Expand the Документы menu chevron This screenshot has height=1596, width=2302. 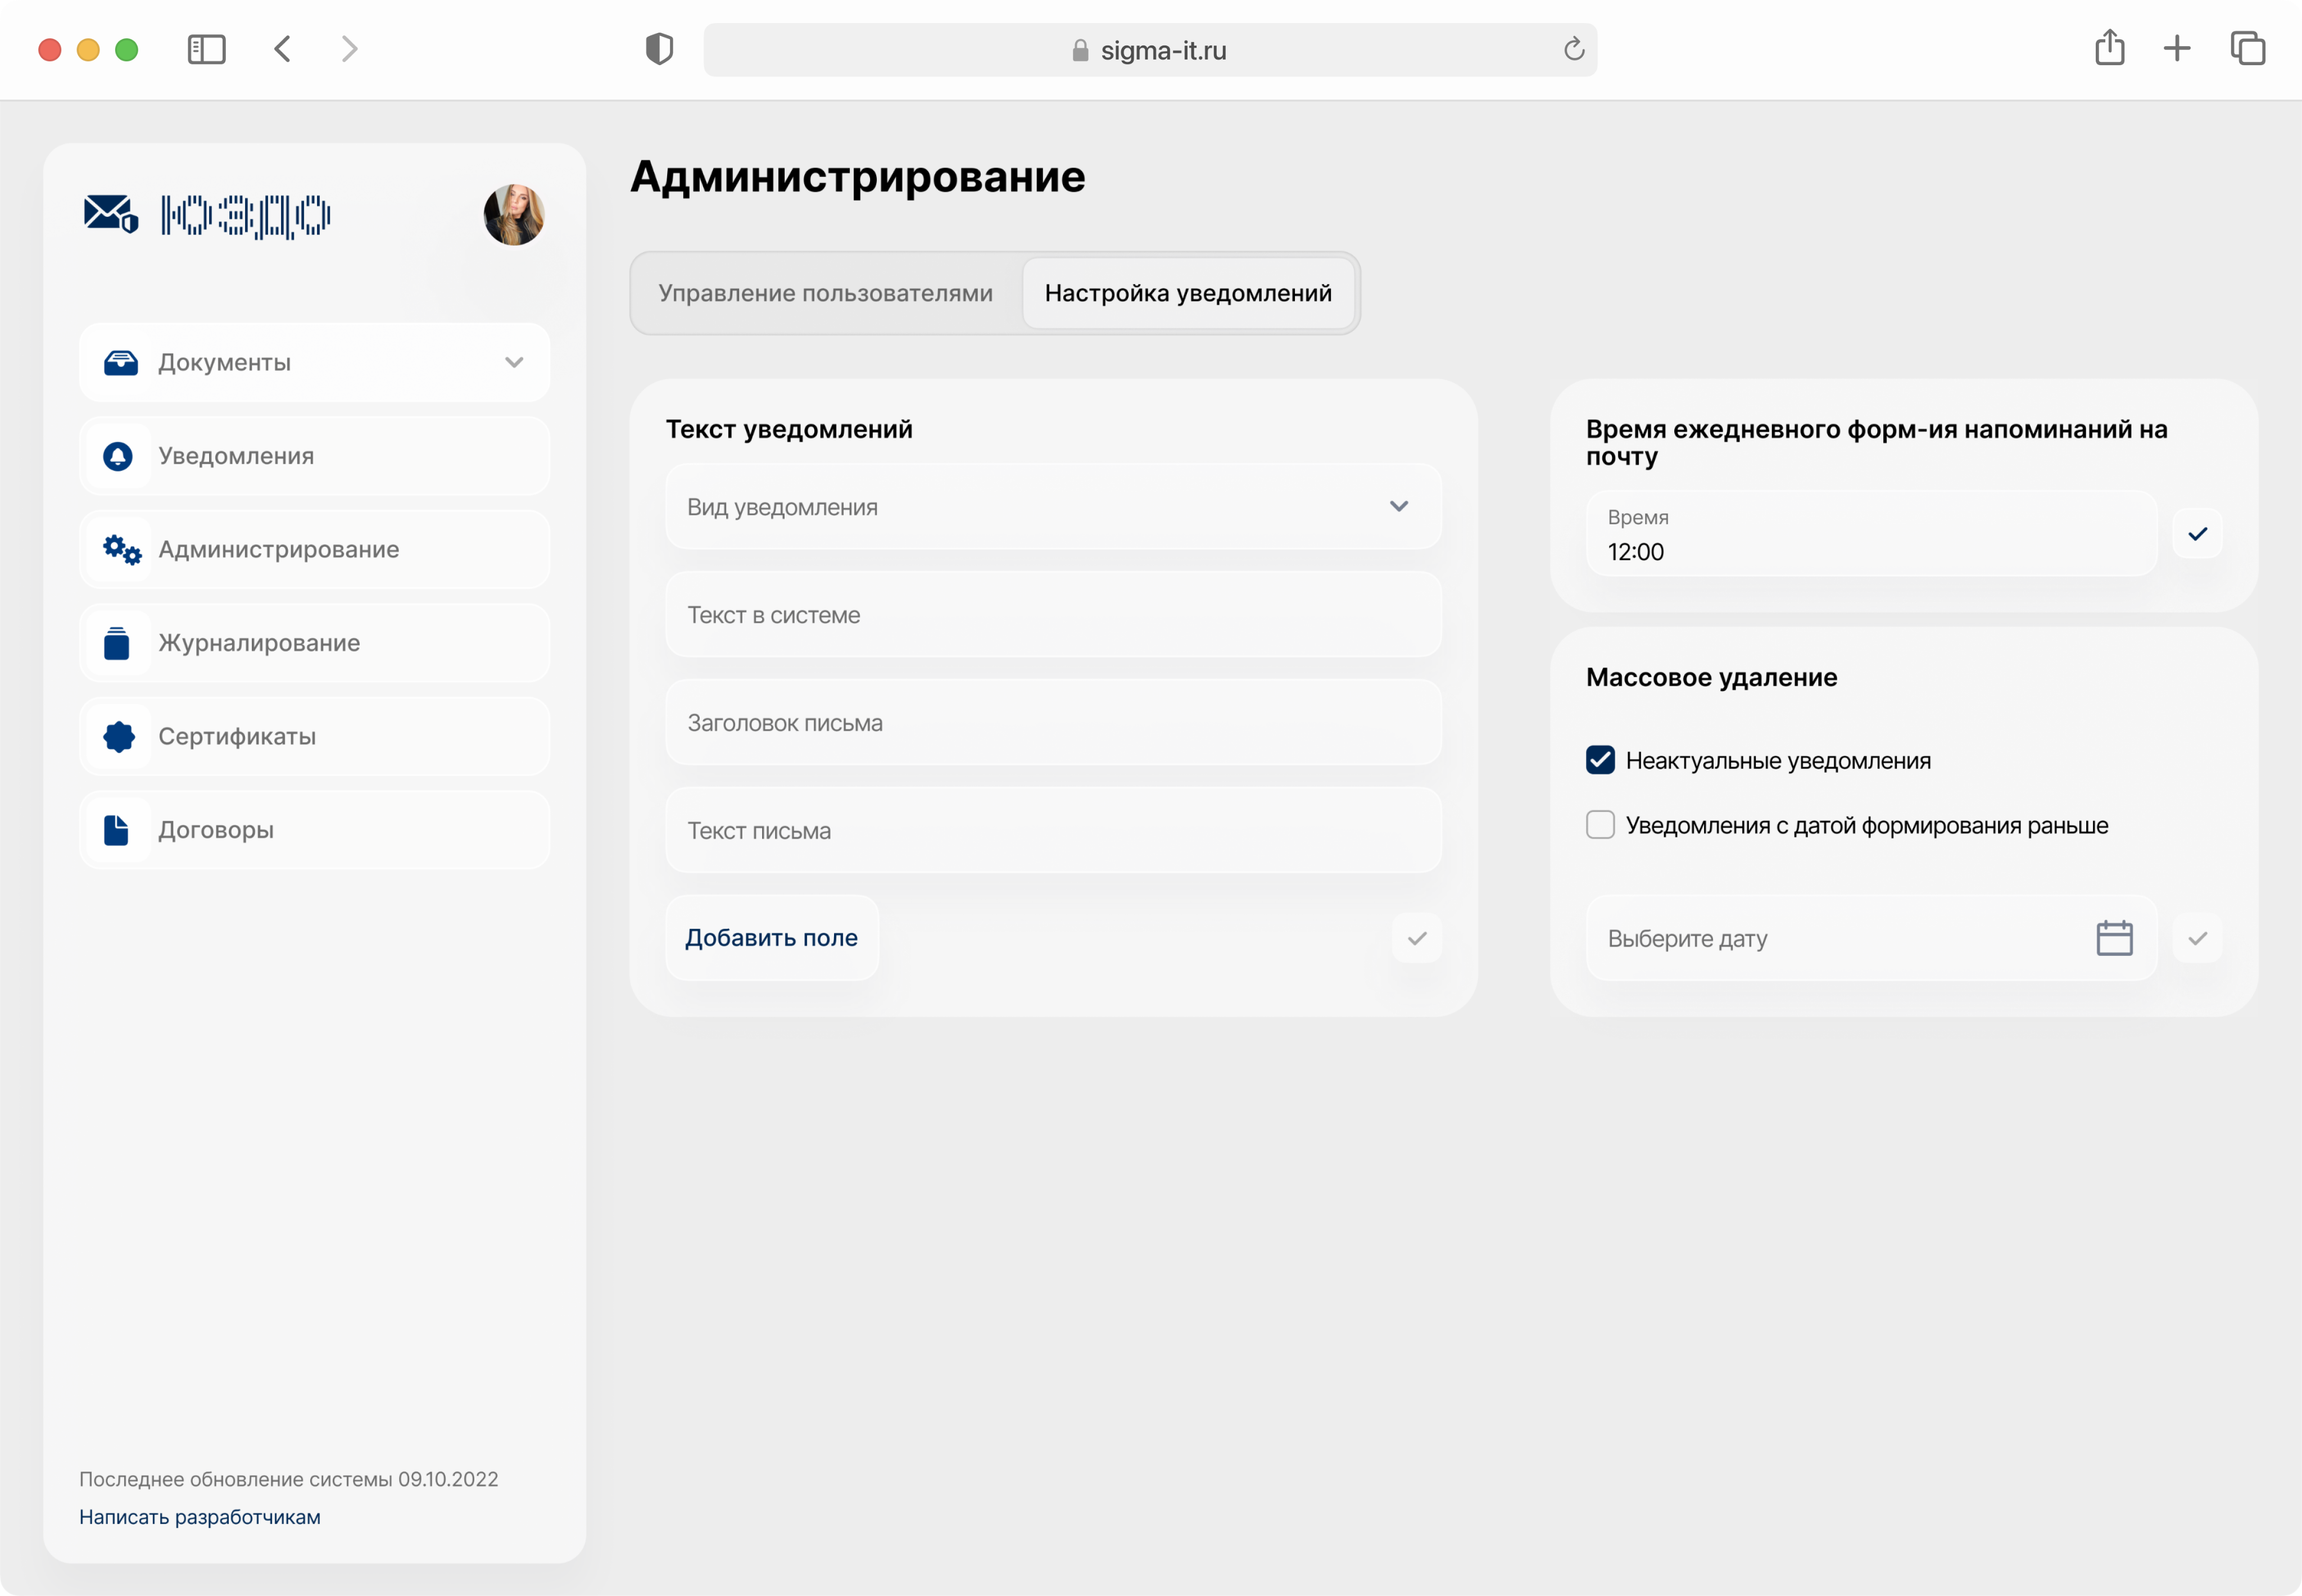coord(514,362)
